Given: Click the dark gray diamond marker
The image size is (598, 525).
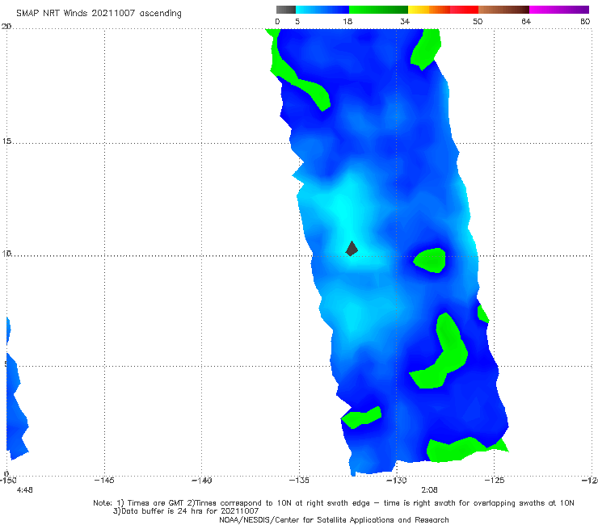Looking at the screenshot, I should tap(352, 249).
